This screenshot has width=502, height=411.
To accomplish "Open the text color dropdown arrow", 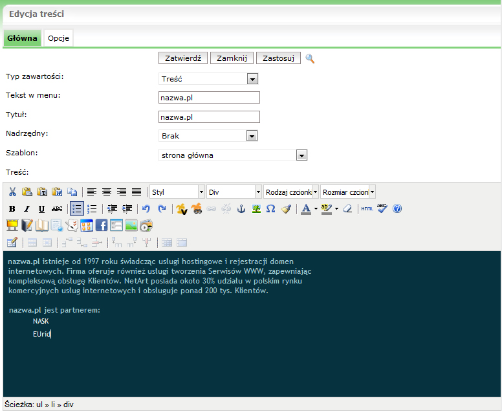I will pyautogui.click(x=316, y=209).
